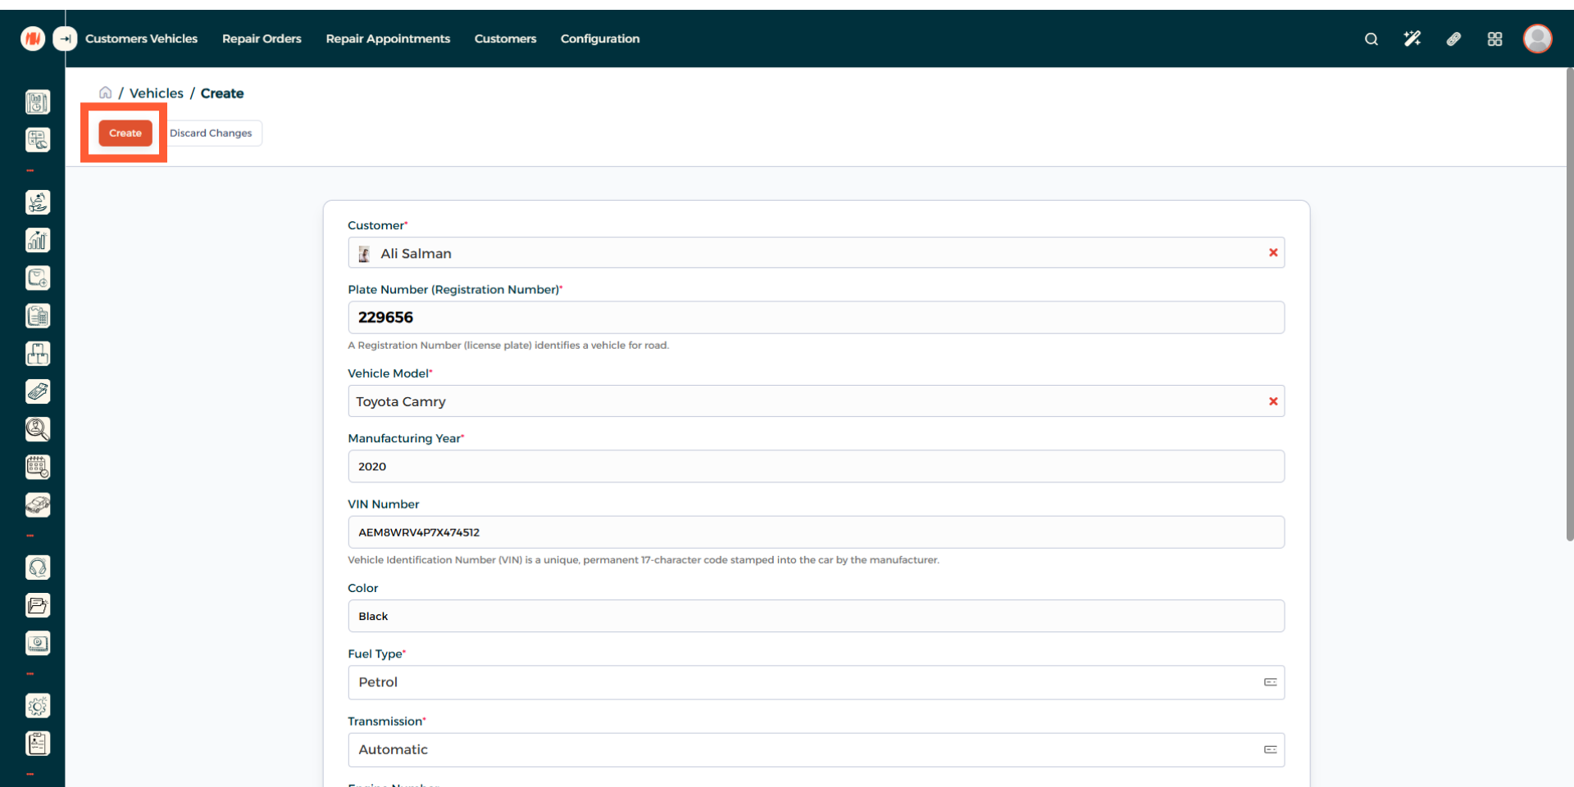Open the apps grid icon in header
1574x787 pixels.
coord(1494,38)
